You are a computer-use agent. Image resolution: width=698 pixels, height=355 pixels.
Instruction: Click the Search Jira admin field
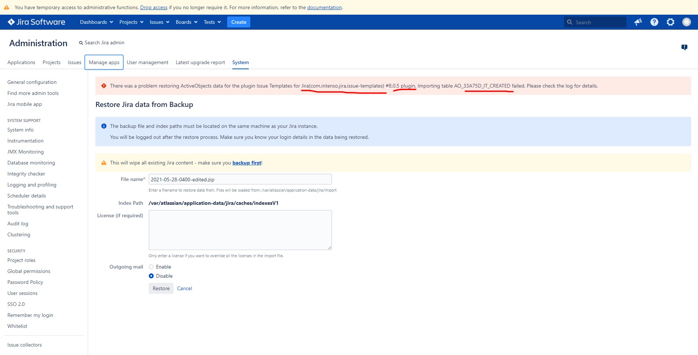click(x=102, y=42)
